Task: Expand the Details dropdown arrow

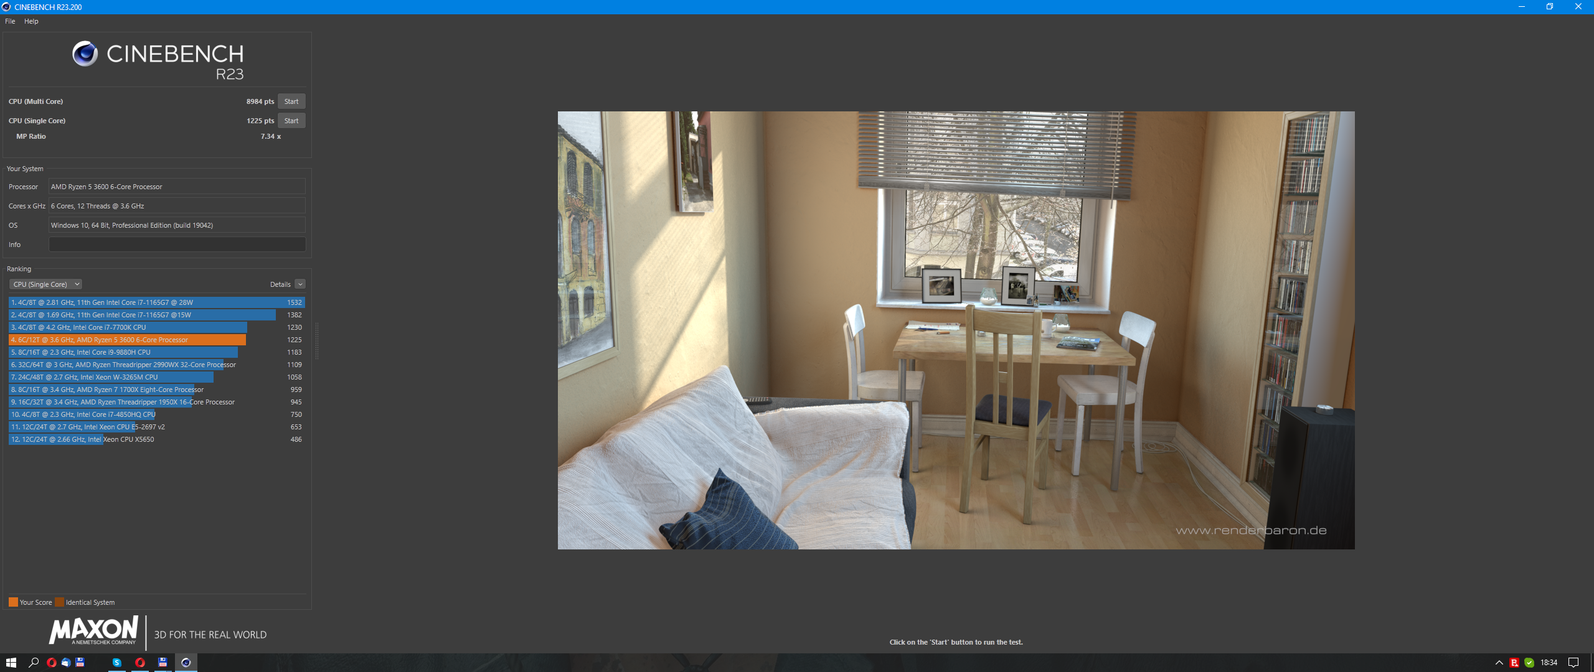Action: click(300, 284)
